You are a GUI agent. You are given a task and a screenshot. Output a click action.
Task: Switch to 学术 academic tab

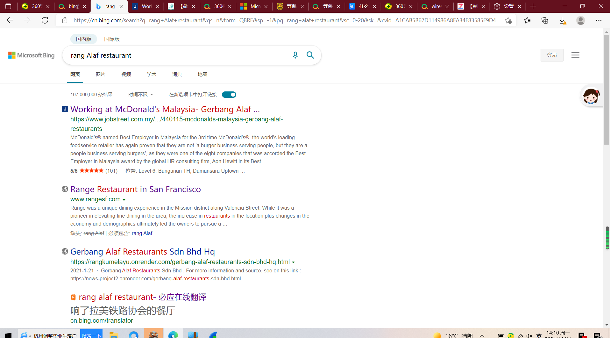152,74
